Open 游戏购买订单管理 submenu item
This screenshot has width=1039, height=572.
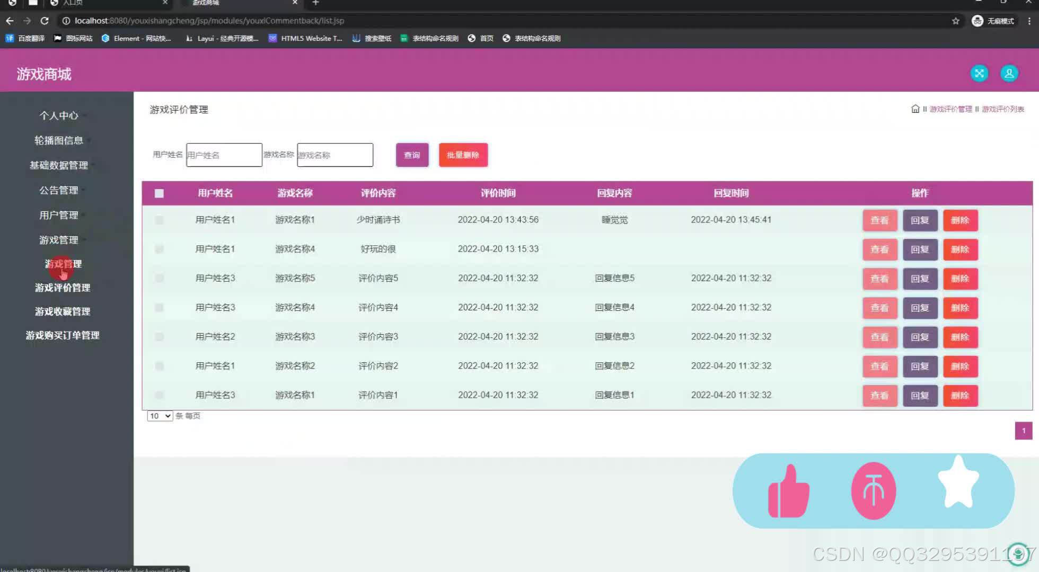point(63,335)
